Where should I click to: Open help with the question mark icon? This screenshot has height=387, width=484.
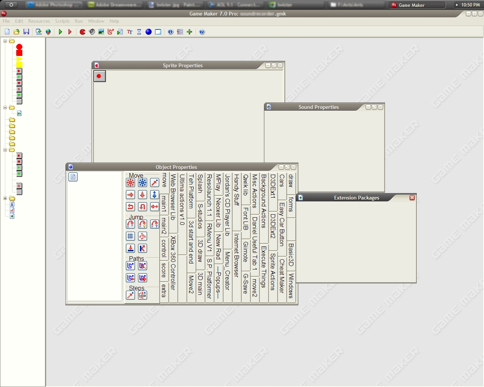pos(202,32)
